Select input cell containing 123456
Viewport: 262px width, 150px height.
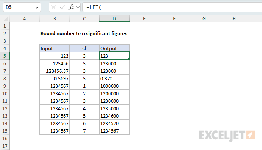point(55,63)
